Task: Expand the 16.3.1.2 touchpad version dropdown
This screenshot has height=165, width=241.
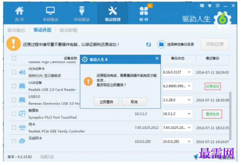Action: click(x=178, y=114)
